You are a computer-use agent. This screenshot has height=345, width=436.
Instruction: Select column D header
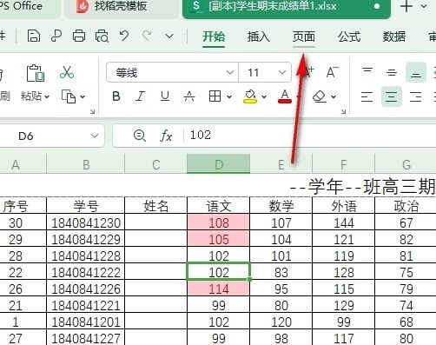tap(219, 164)
